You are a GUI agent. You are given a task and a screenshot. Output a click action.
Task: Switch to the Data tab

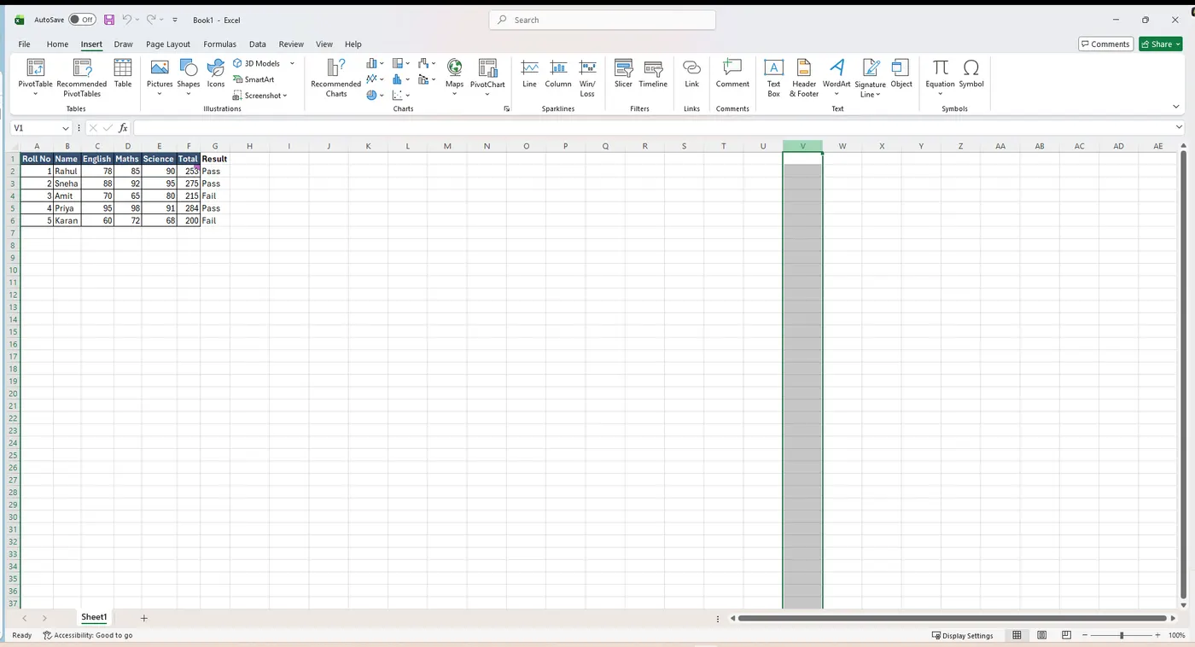click(x=258, y=44)
